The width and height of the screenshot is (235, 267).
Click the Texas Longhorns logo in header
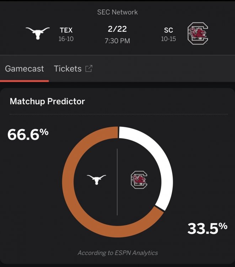[x=38, y=34]
